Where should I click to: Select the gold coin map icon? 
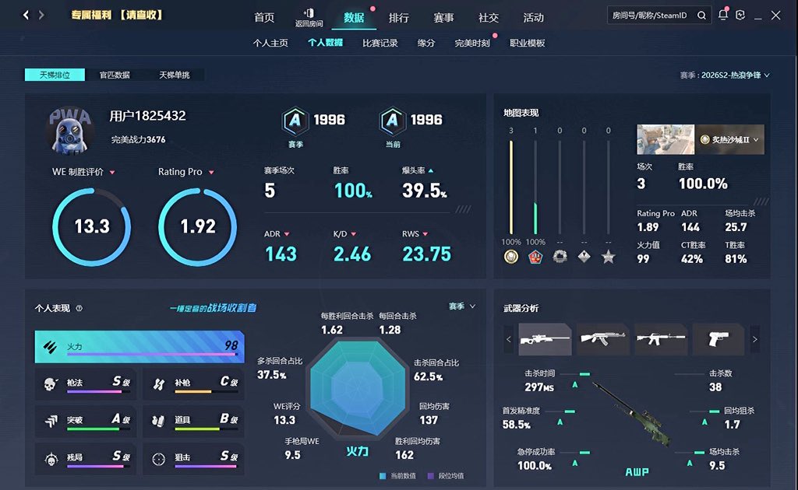511,257
